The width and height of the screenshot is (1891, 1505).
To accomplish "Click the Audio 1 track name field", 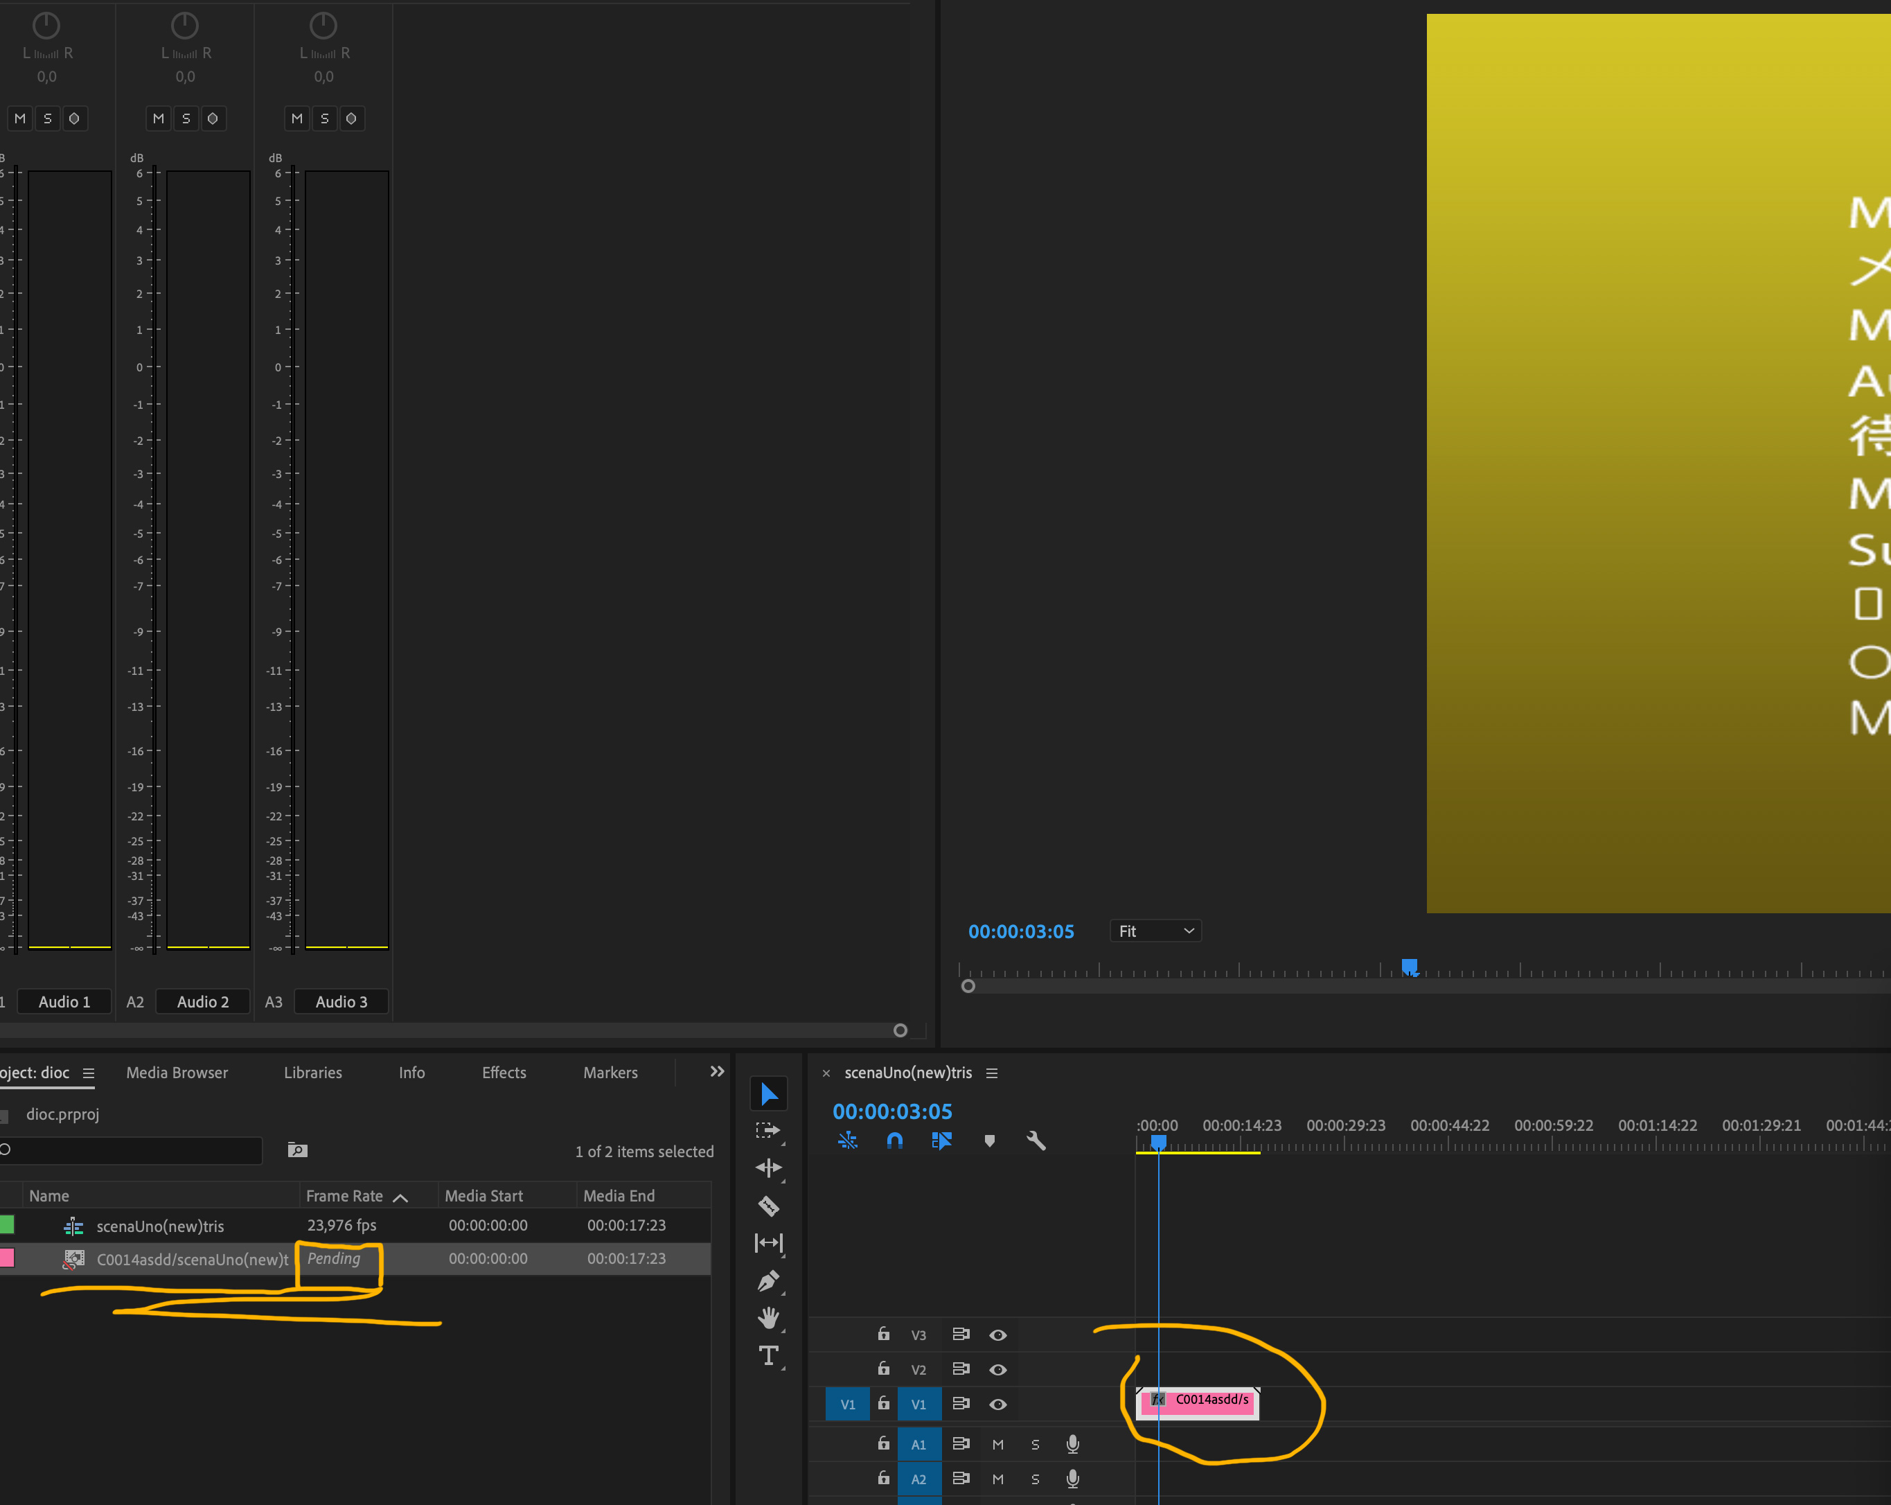I will coord(65,1001).
